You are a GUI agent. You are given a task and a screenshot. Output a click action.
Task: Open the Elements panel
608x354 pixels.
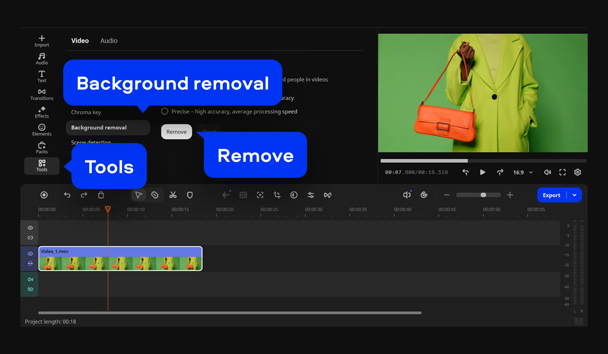[42, 130]
